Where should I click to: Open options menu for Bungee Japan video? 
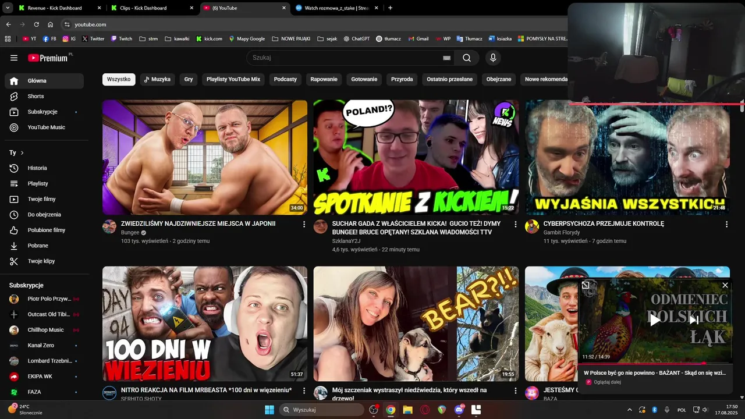pos(304,224)
